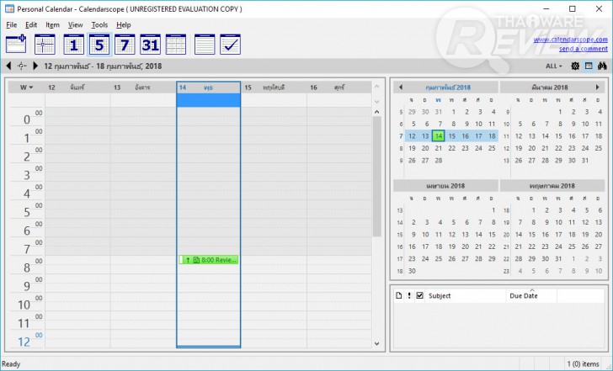Click the send a comment link

click(x=584, y=49)
